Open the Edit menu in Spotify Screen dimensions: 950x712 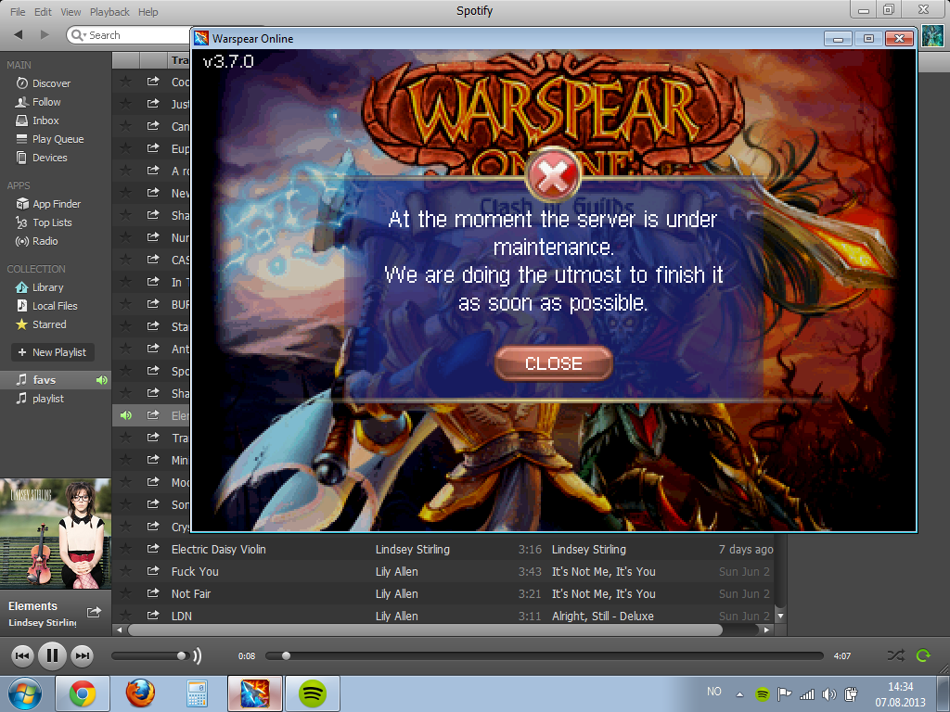click(43, 11)
